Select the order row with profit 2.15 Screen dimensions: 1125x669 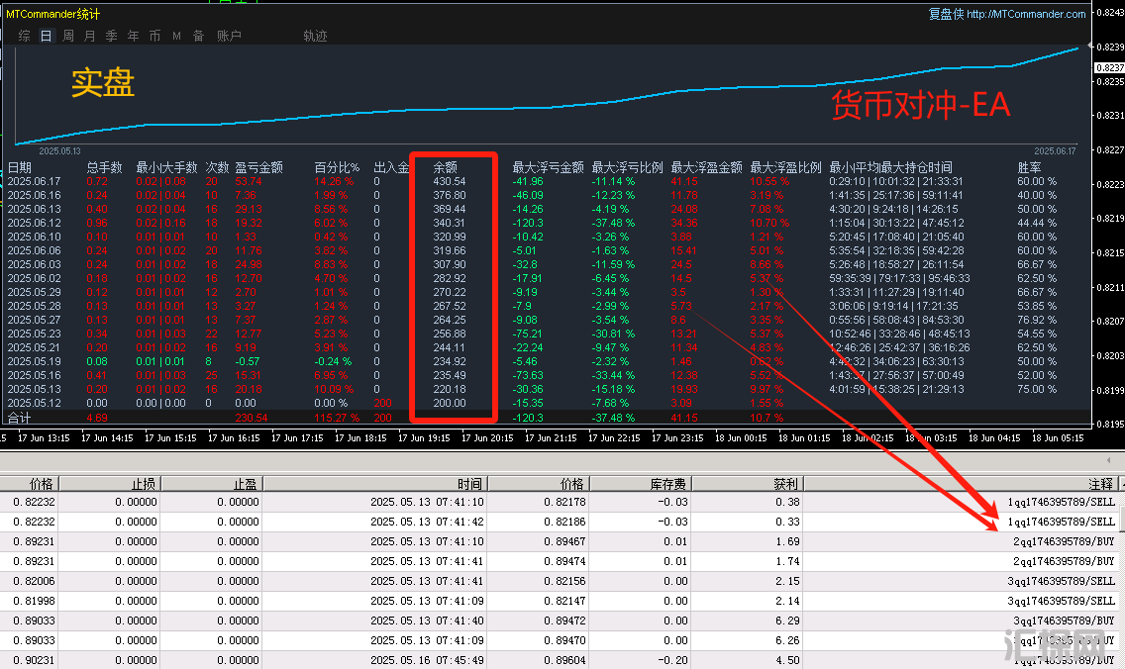pos(560,581)
